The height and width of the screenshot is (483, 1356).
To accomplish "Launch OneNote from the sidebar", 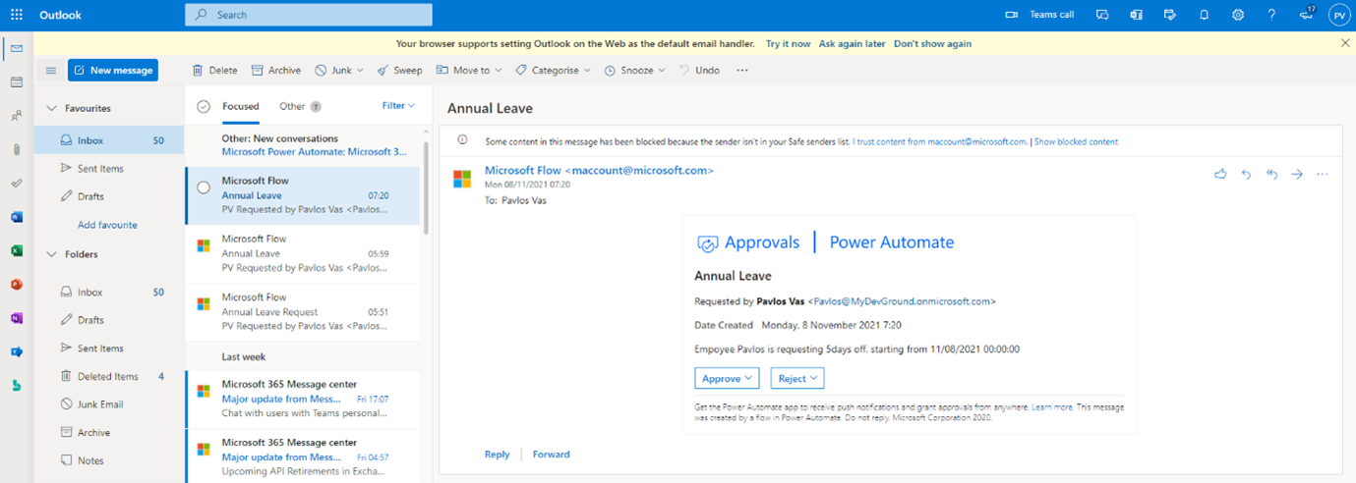I will coord(17,318).
